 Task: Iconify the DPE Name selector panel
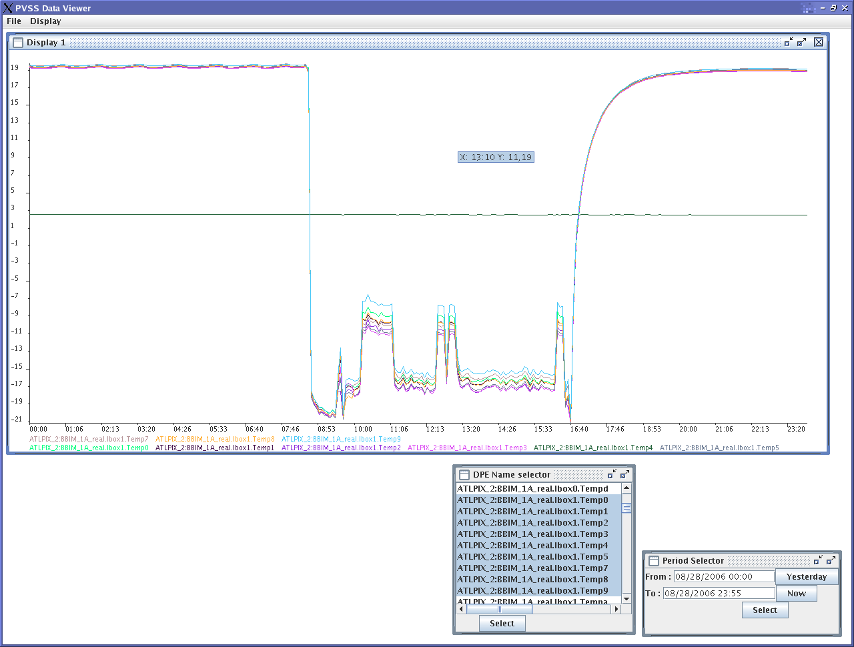coord(612,474)
